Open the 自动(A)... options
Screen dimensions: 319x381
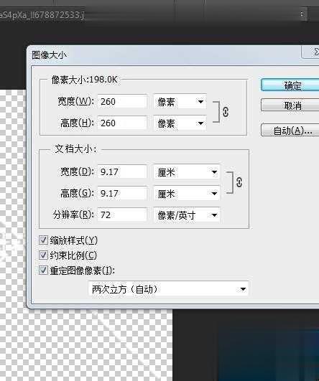[290, 131]
